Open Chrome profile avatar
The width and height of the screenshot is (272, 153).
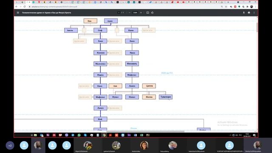click(x=252, y=7)
